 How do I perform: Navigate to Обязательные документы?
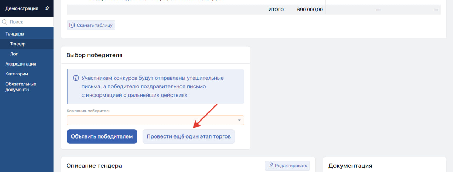(x=21, y=87)
